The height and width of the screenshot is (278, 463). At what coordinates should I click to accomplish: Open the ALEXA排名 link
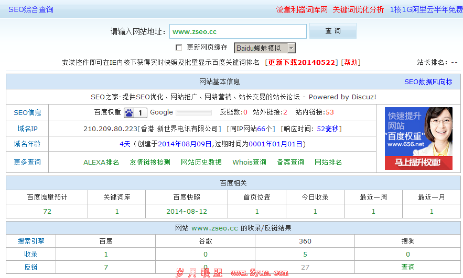click(x=101, y=162)
